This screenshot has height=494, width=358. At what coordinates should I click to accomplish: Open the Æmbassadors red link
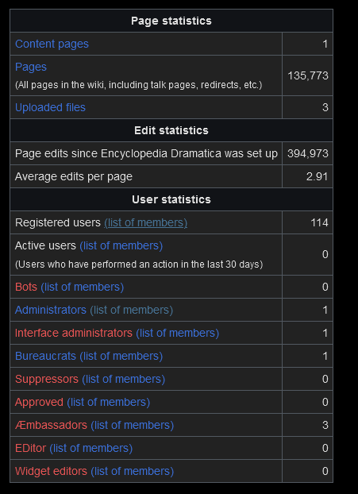[x=51, y=425]
